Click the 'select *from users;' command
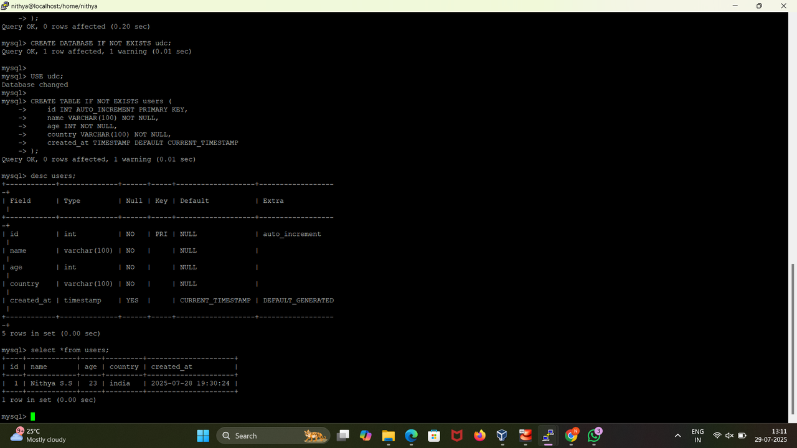Image resolution: width=797 pixels, height=448 pixels. (x=70, y=350)
